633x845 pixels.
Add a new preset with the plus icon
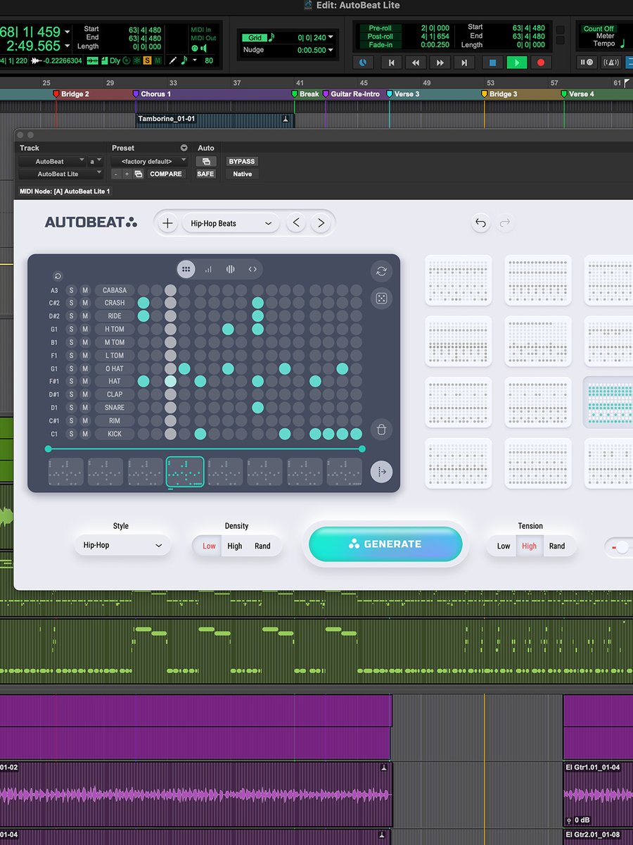pos(167,223)
